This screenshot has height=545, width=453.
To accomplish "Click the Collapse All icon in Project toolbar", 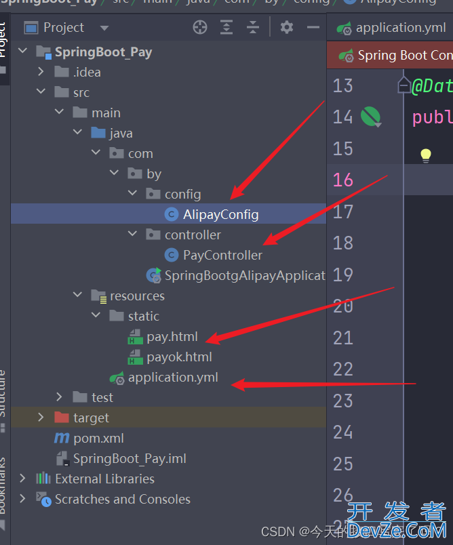I will 253,27.
